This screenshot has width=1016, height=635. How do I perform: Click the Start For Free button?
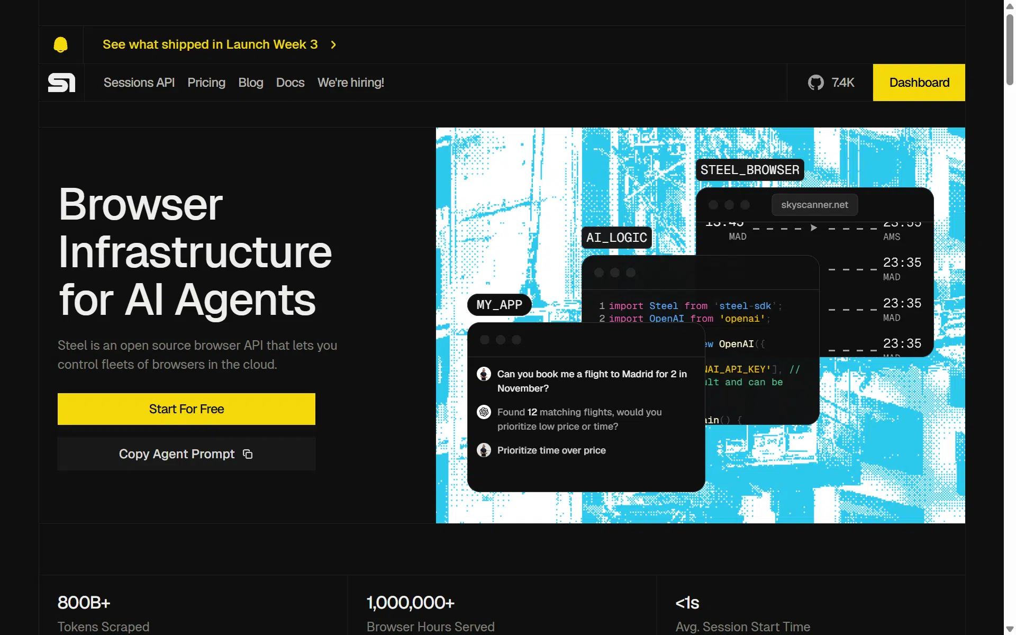[186, 409]
